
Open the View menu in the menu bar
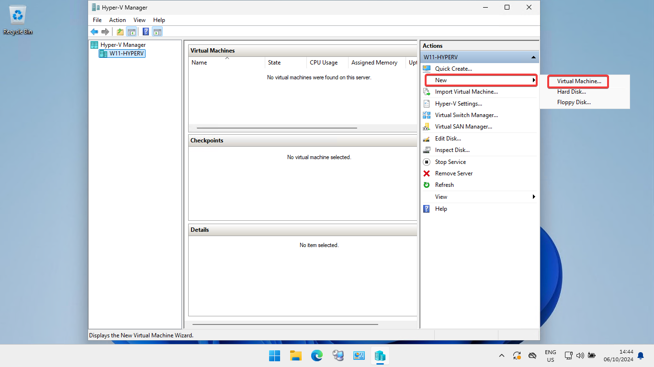point(139,20)
